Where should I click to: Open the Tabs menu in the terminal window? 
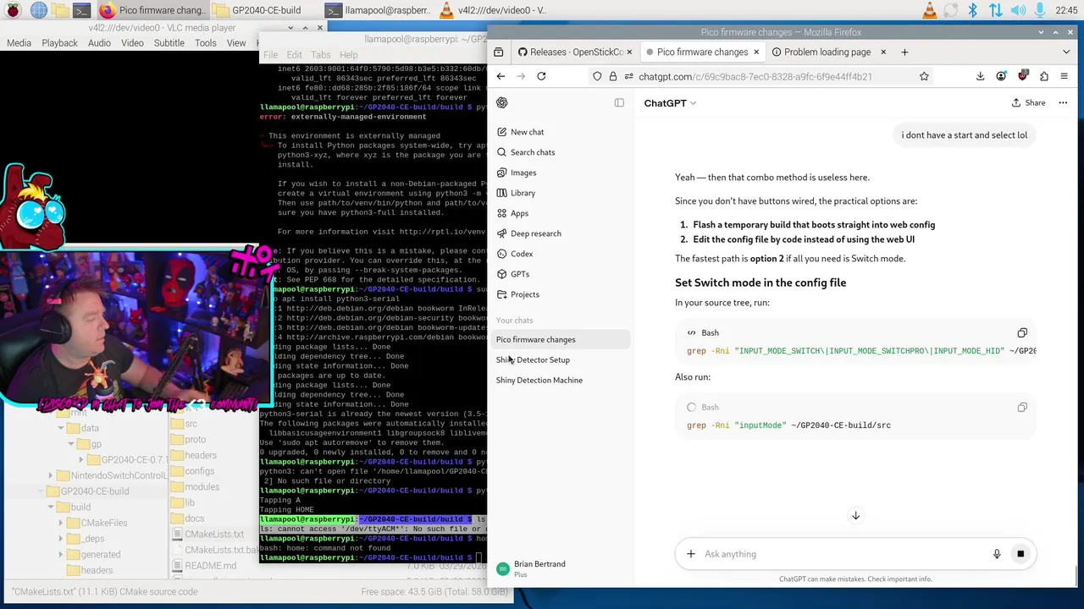click(x=320, y=55)
